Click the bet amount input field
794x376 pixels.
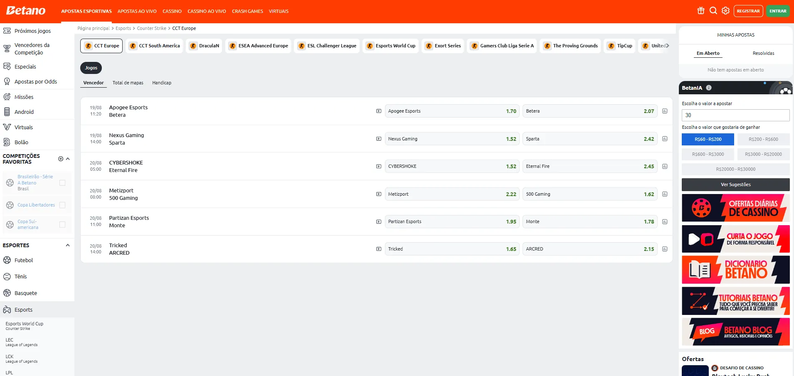click(x=735, y=115)
